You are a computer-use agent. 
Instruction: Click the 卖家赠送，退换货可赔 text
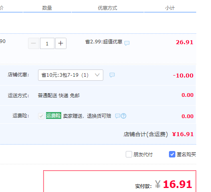point(87,116)
